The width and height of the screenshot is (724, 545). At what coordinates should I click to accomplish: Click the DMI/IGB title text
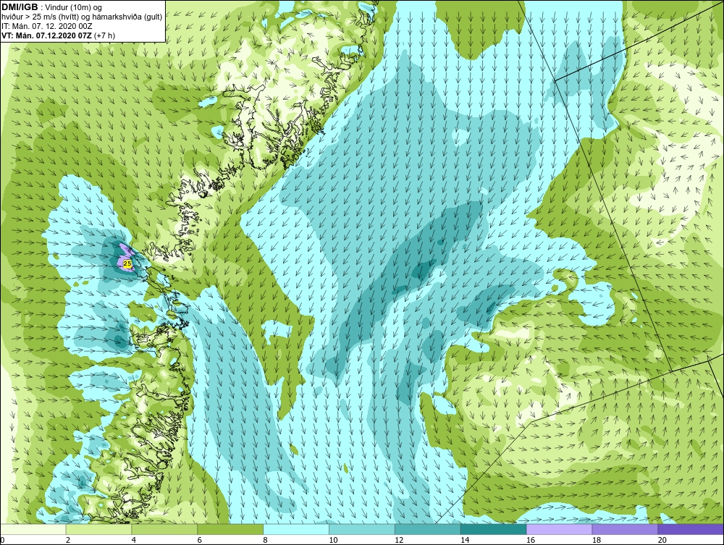(x=20, y=7)
